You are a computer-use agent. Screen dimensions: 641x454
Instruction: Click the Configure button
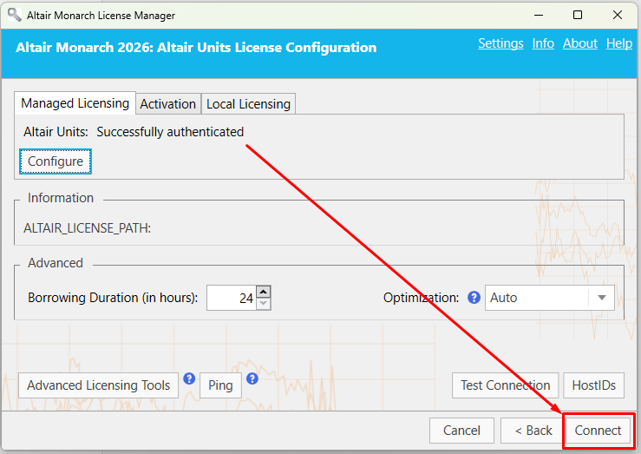coord(56,161)
